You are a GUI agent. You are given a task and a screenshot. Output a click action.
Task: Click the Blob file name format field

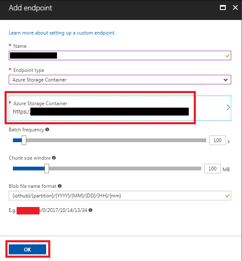[x=120, y=196]
